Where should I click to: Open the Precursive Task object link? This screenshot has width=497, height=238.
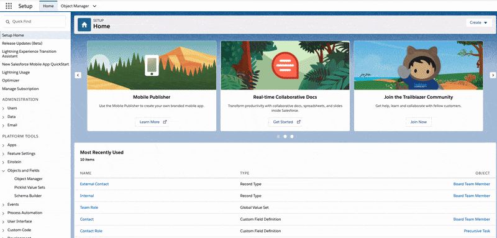click(x=477, y=231)
